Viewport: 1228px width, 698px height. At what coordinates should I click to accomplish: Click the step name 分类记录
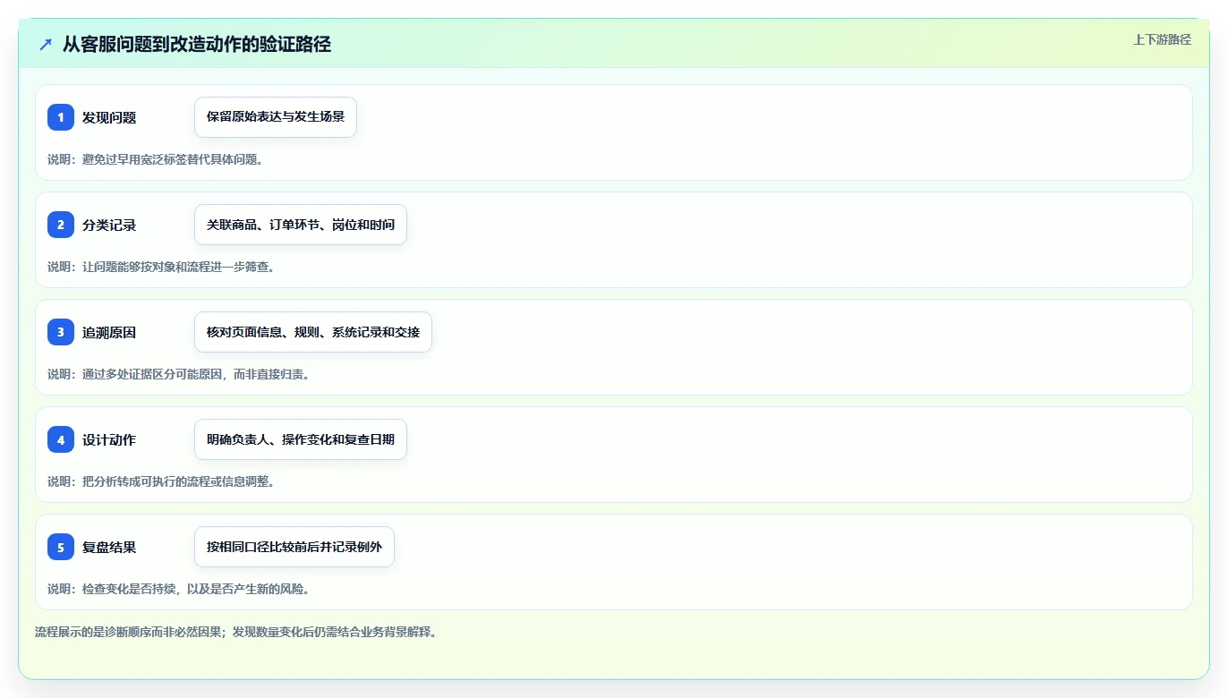tap(109, 225)
